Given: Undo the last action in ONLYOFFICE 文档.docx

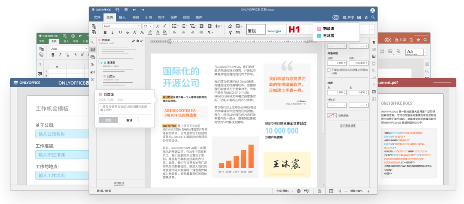Looking at the screenshot, I should tap(134, 10).
